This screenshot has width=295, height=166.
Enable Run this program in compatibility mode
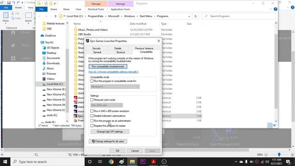[x=92, y=81]
